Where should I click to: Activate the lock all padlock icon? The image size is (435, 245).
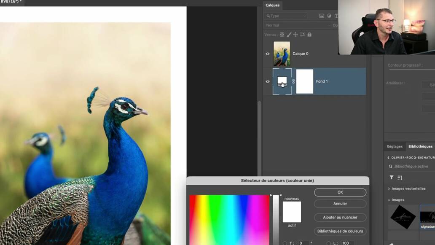point(309,34)
